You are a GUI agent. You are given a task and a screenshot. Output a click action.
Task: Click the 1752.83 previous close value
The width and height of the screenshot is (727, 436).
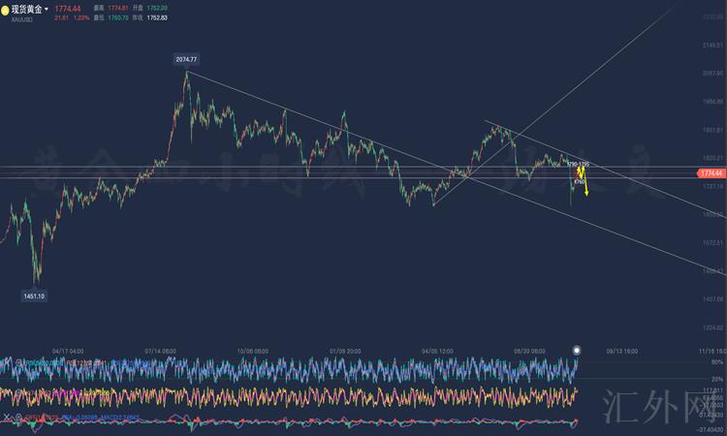157,17
